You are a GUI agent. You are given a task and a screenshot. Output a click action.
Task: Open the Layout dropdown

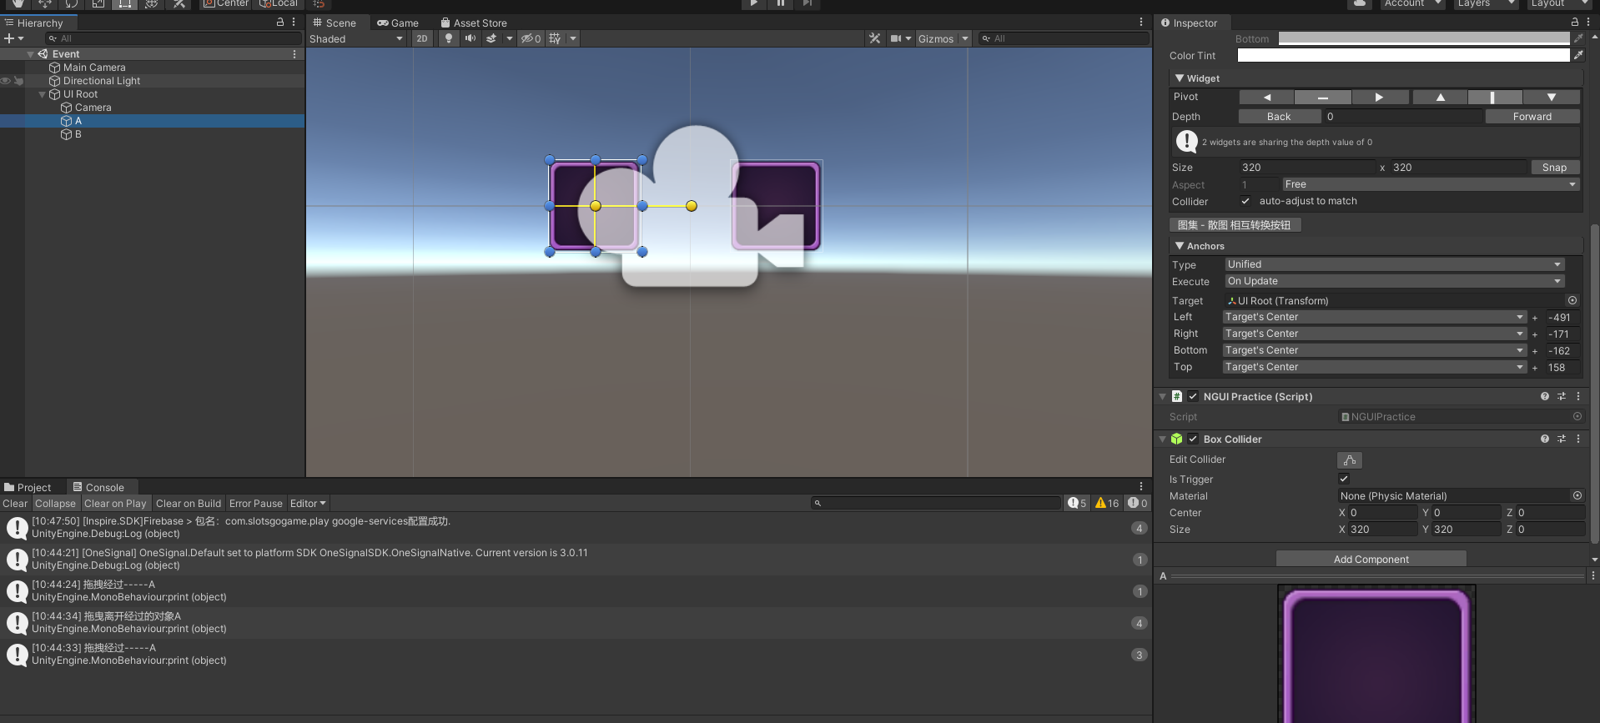1559,3
